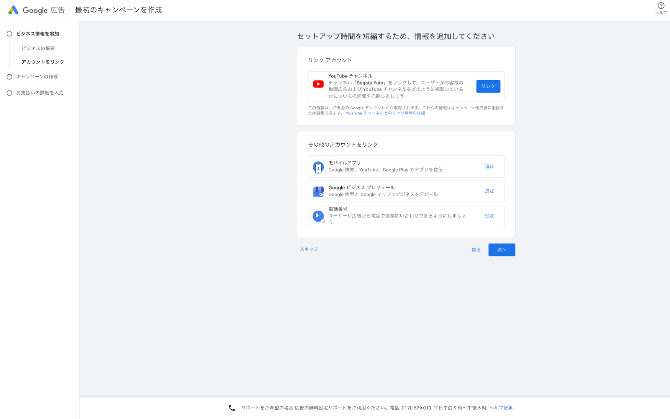Click the phone number call icon
Image resolution: width=670 pixels, height=419 pixels.
pos(318,216)
